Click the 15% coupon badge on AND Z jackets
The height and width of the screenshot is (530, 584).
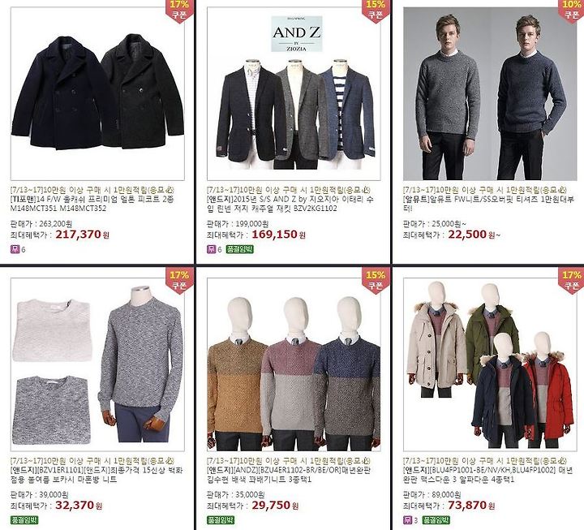click(376, 11)
